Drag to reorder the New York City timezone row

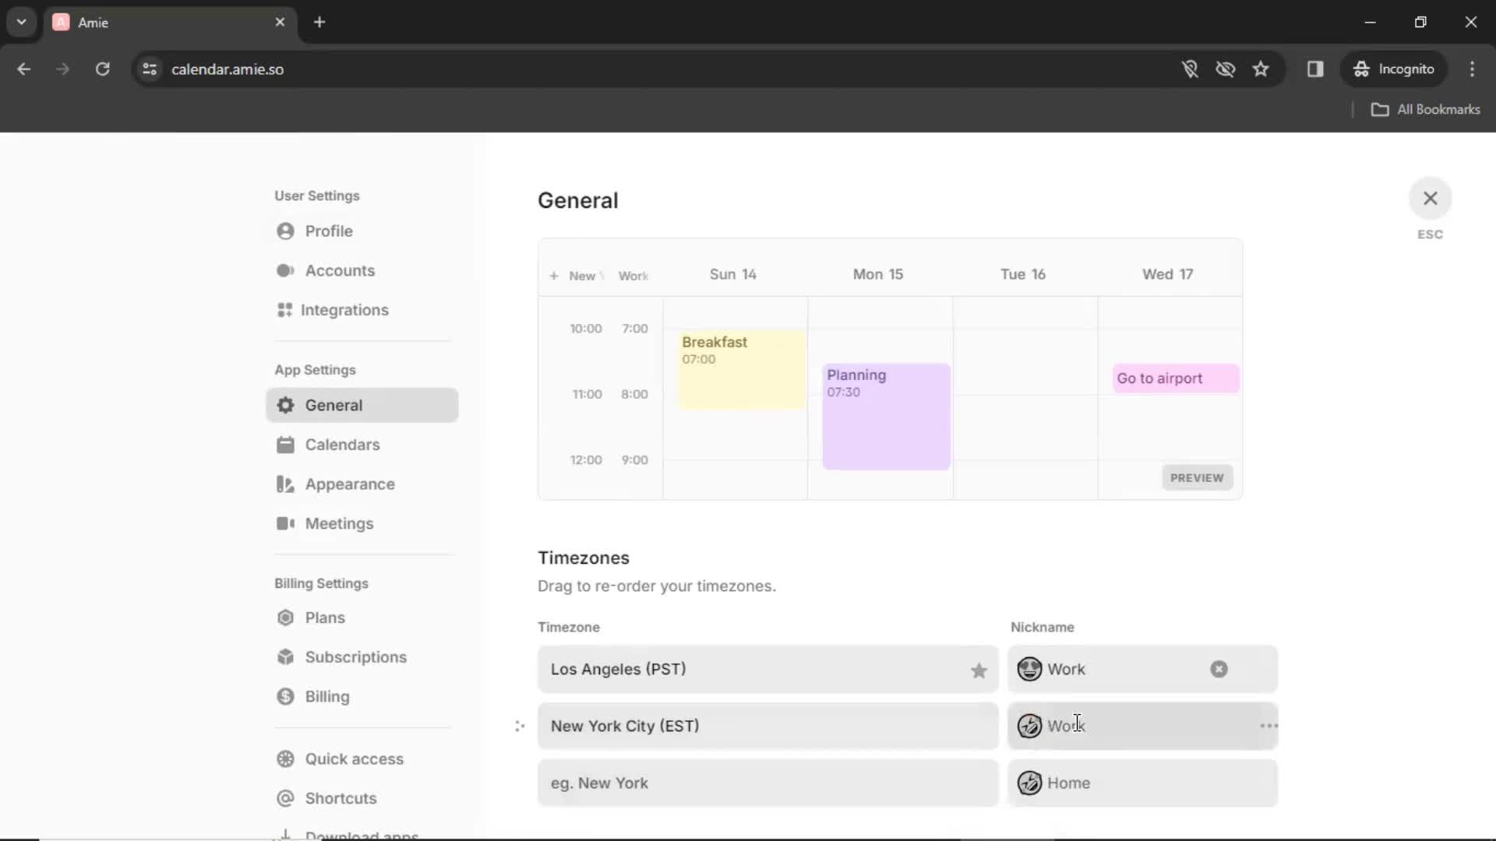519,726
